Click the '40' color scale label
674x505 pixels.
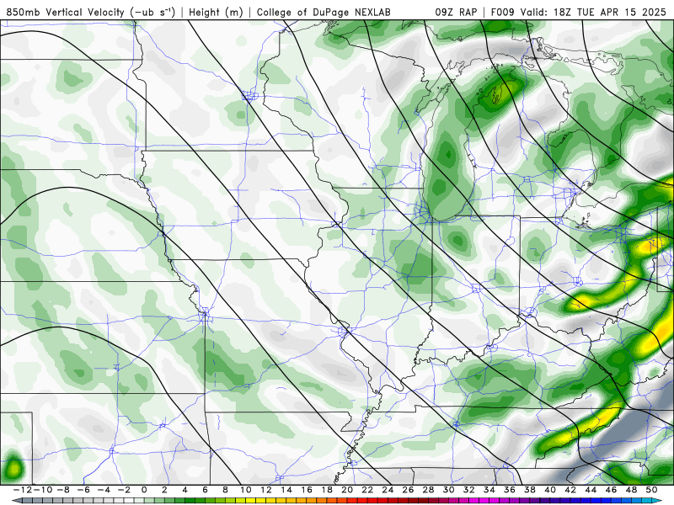(x=550, y=490)
